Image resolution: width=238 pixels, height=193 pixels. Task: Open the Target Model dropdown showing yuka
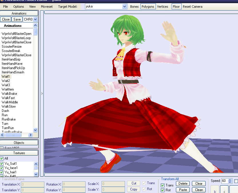(x=124, y=7)
